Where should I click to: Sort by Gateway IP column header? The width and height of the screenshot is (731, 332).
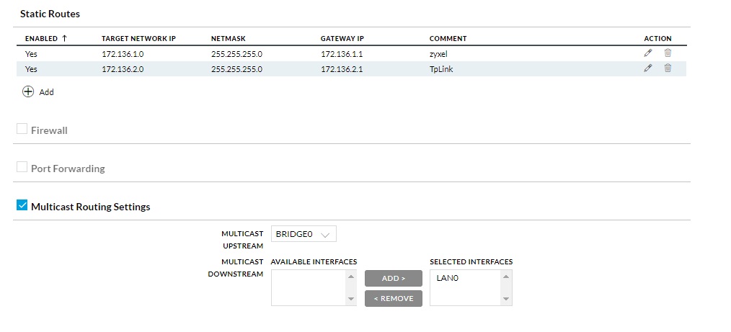(342, 39)
